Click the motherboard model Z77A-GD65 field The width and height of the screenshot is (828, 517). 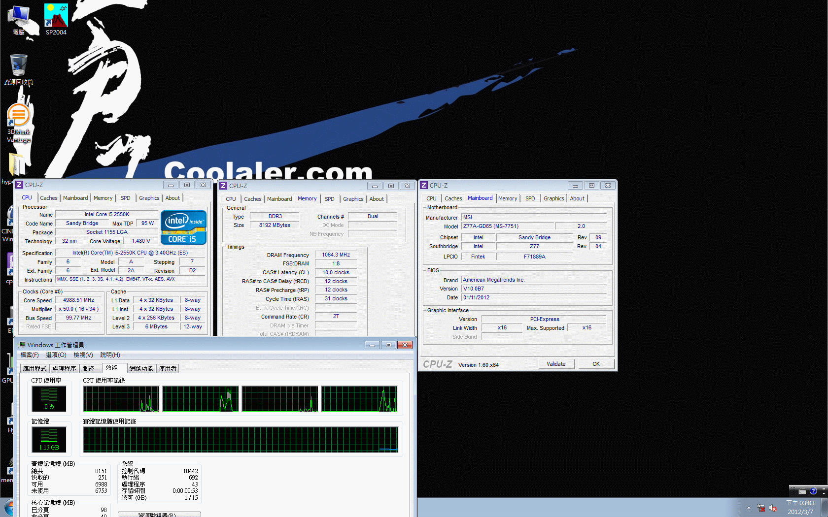click(508, 226)
